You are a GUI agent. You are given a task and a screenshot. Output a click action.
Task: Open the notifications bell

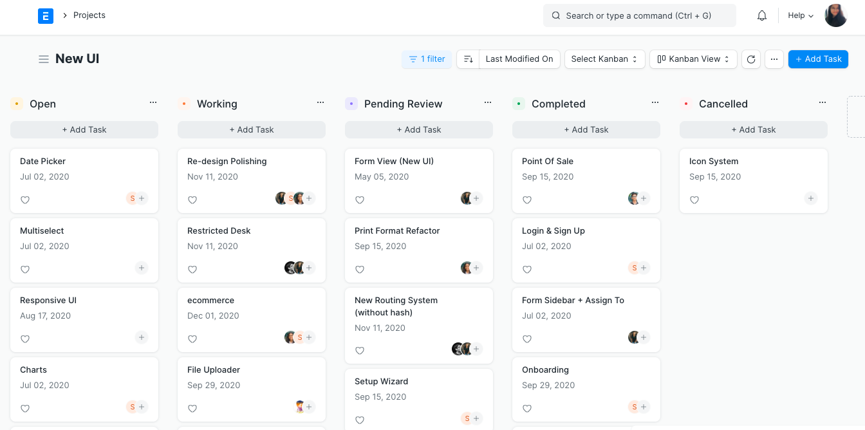click(x=762, y=15)
